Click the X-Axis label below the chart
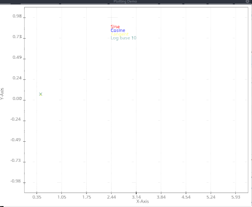This screenshot has height=207, width=252. pyautogui.click(x=143, y=201)
